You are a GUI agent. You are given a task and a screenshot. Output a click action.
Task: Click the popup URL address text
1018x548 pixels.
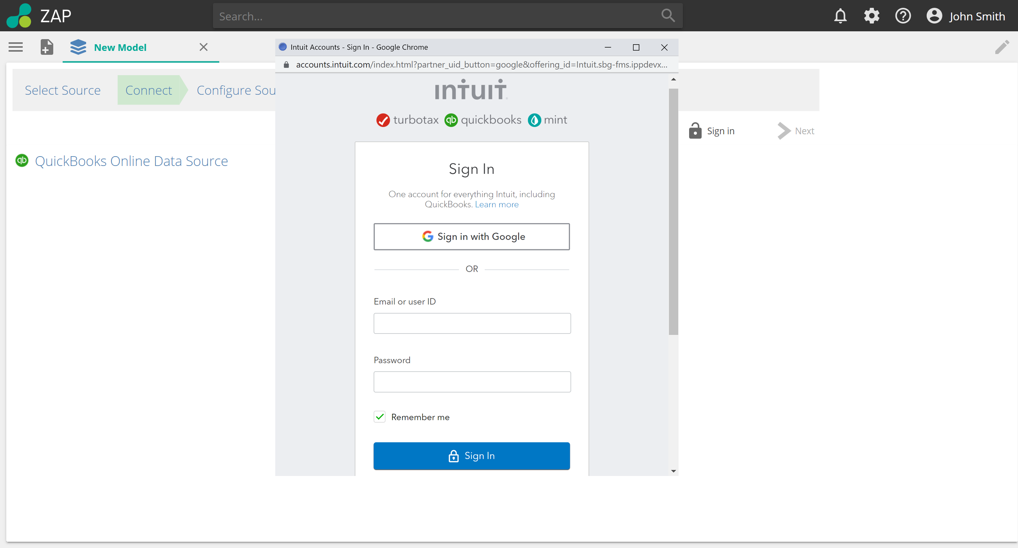pos(481,65)
